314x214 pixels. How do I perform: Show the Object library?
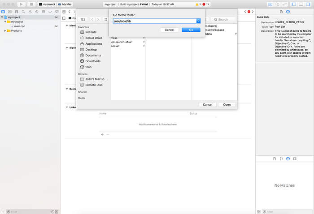pos(288,158)
